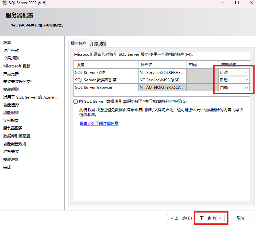256x225 pixels.
Task: Minimize the SQL Server 2022 setup window
Action: tap(222, 3)
